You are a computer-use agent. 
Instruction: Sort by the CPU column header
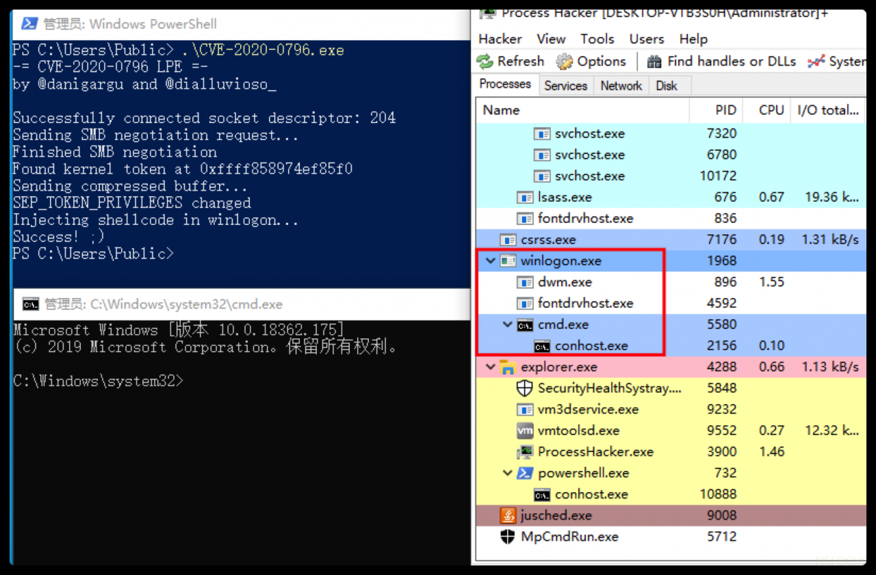coord(771,110)
